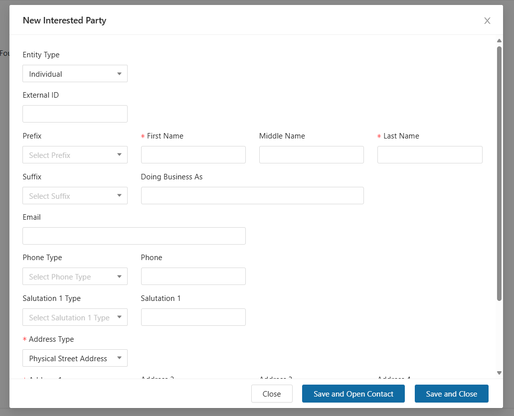Click the scrollbar down arrow
The height and width of the screenshot is (416, 514).
click(499, 373)
